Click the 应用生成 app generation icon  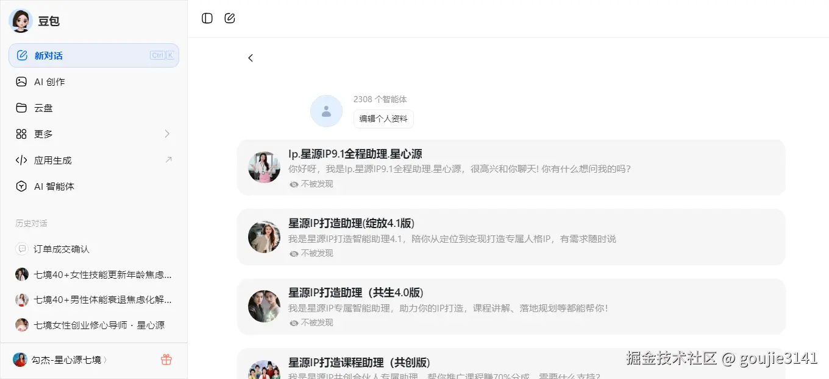pyautogui.click(x=21, y=160)
